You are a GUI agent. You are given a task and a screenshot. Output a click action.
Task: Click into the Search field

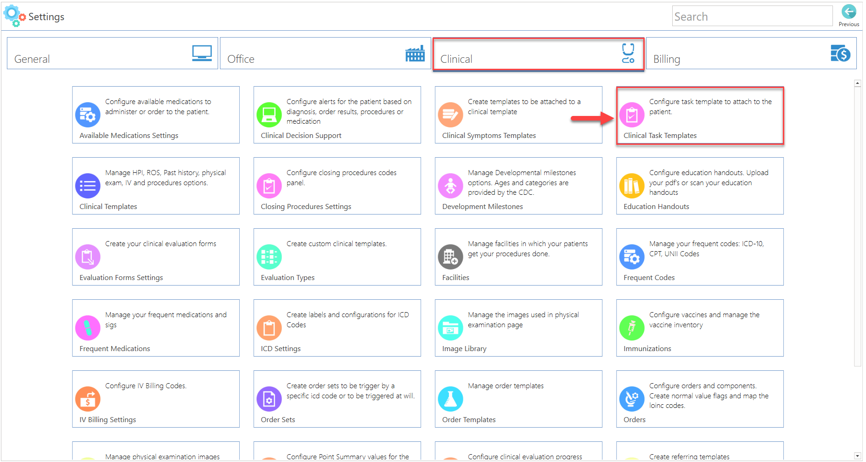pos(752,16)
